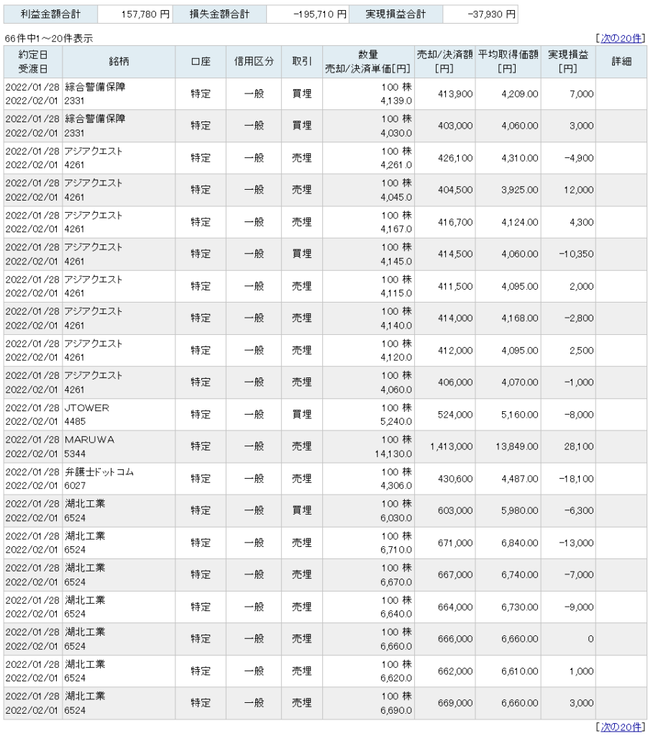Click 買埋 in the JTOWER row
Viewport: 648px width, 736px height.
click(x=302, y=415)
